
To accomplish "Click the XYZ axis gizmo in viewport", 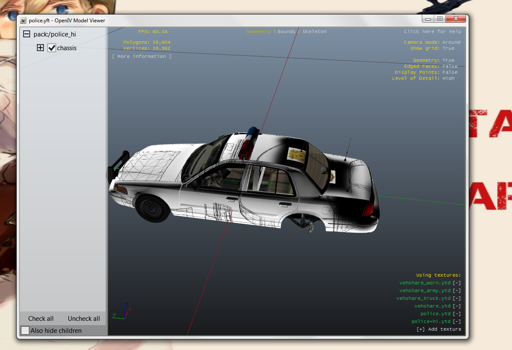I will pos(122,311).
